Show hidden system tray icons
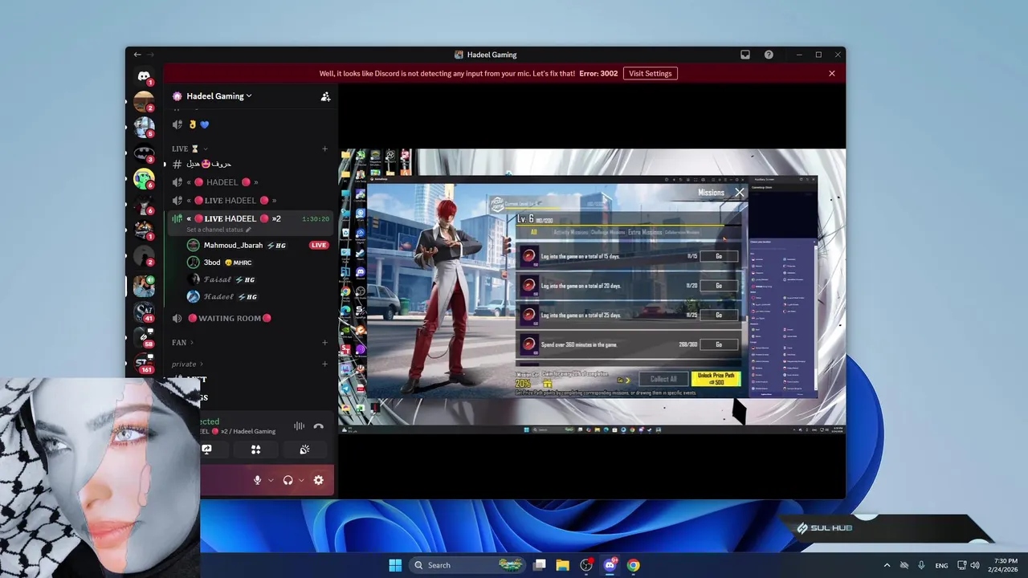 click(x=887, y=565)
